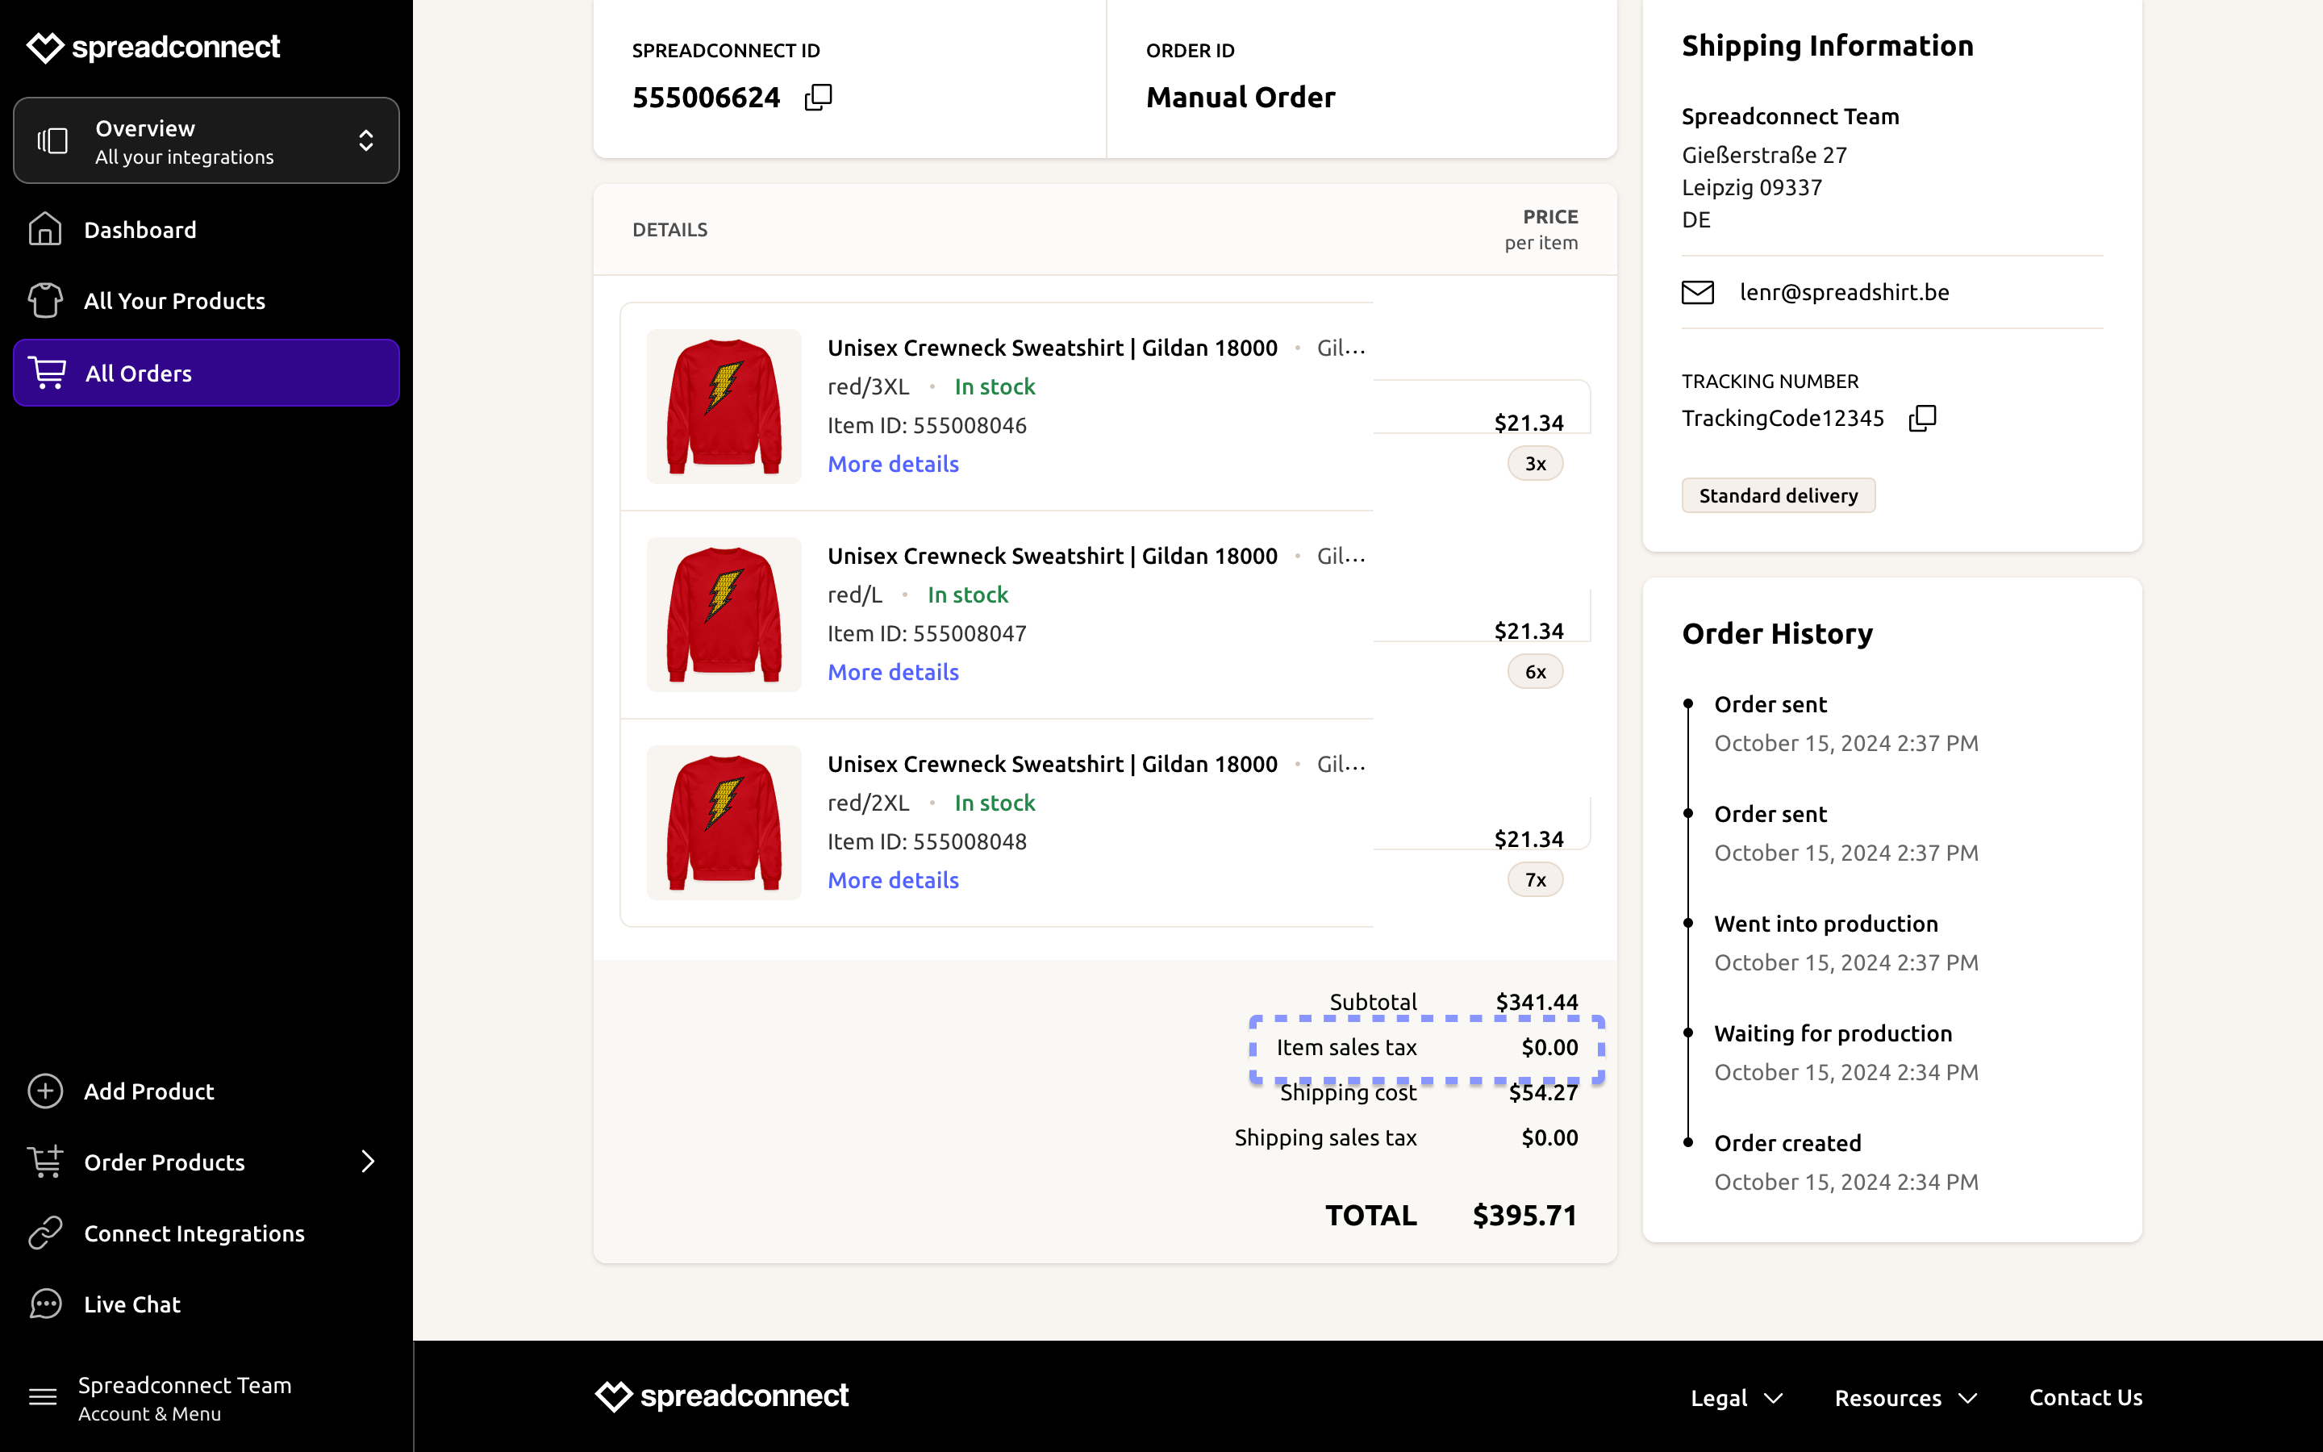The image size is (2323, 1452).
Task: Open More details for red/L sweatshirt
Action: [893, 672]
